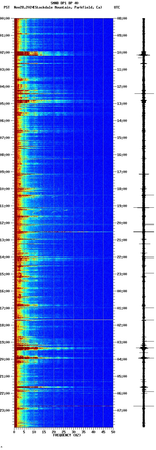Click the frequency axis tick label "15"
Image resolution: width=156 pixels, height=450 pixels.
(44, 432)
